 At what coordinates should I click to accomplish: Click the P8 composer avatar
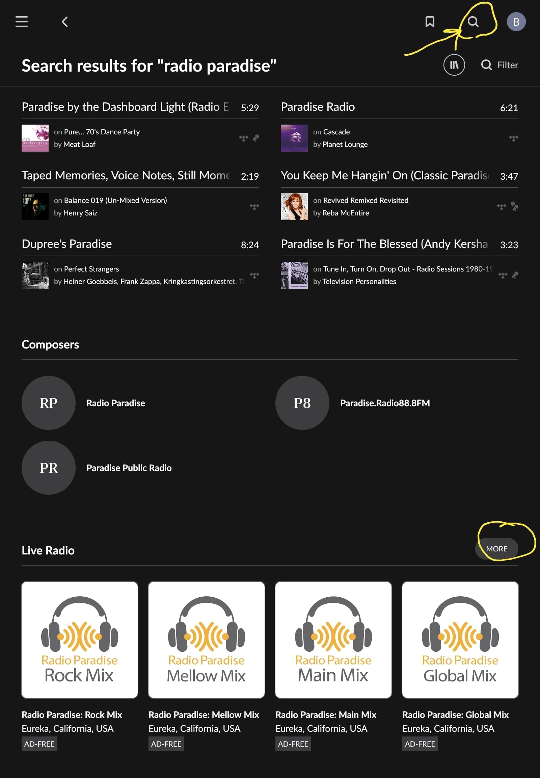[302, 403]
